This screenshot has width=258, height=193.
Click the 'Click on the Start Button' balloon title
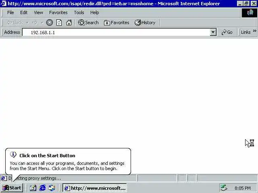(47, 156)
